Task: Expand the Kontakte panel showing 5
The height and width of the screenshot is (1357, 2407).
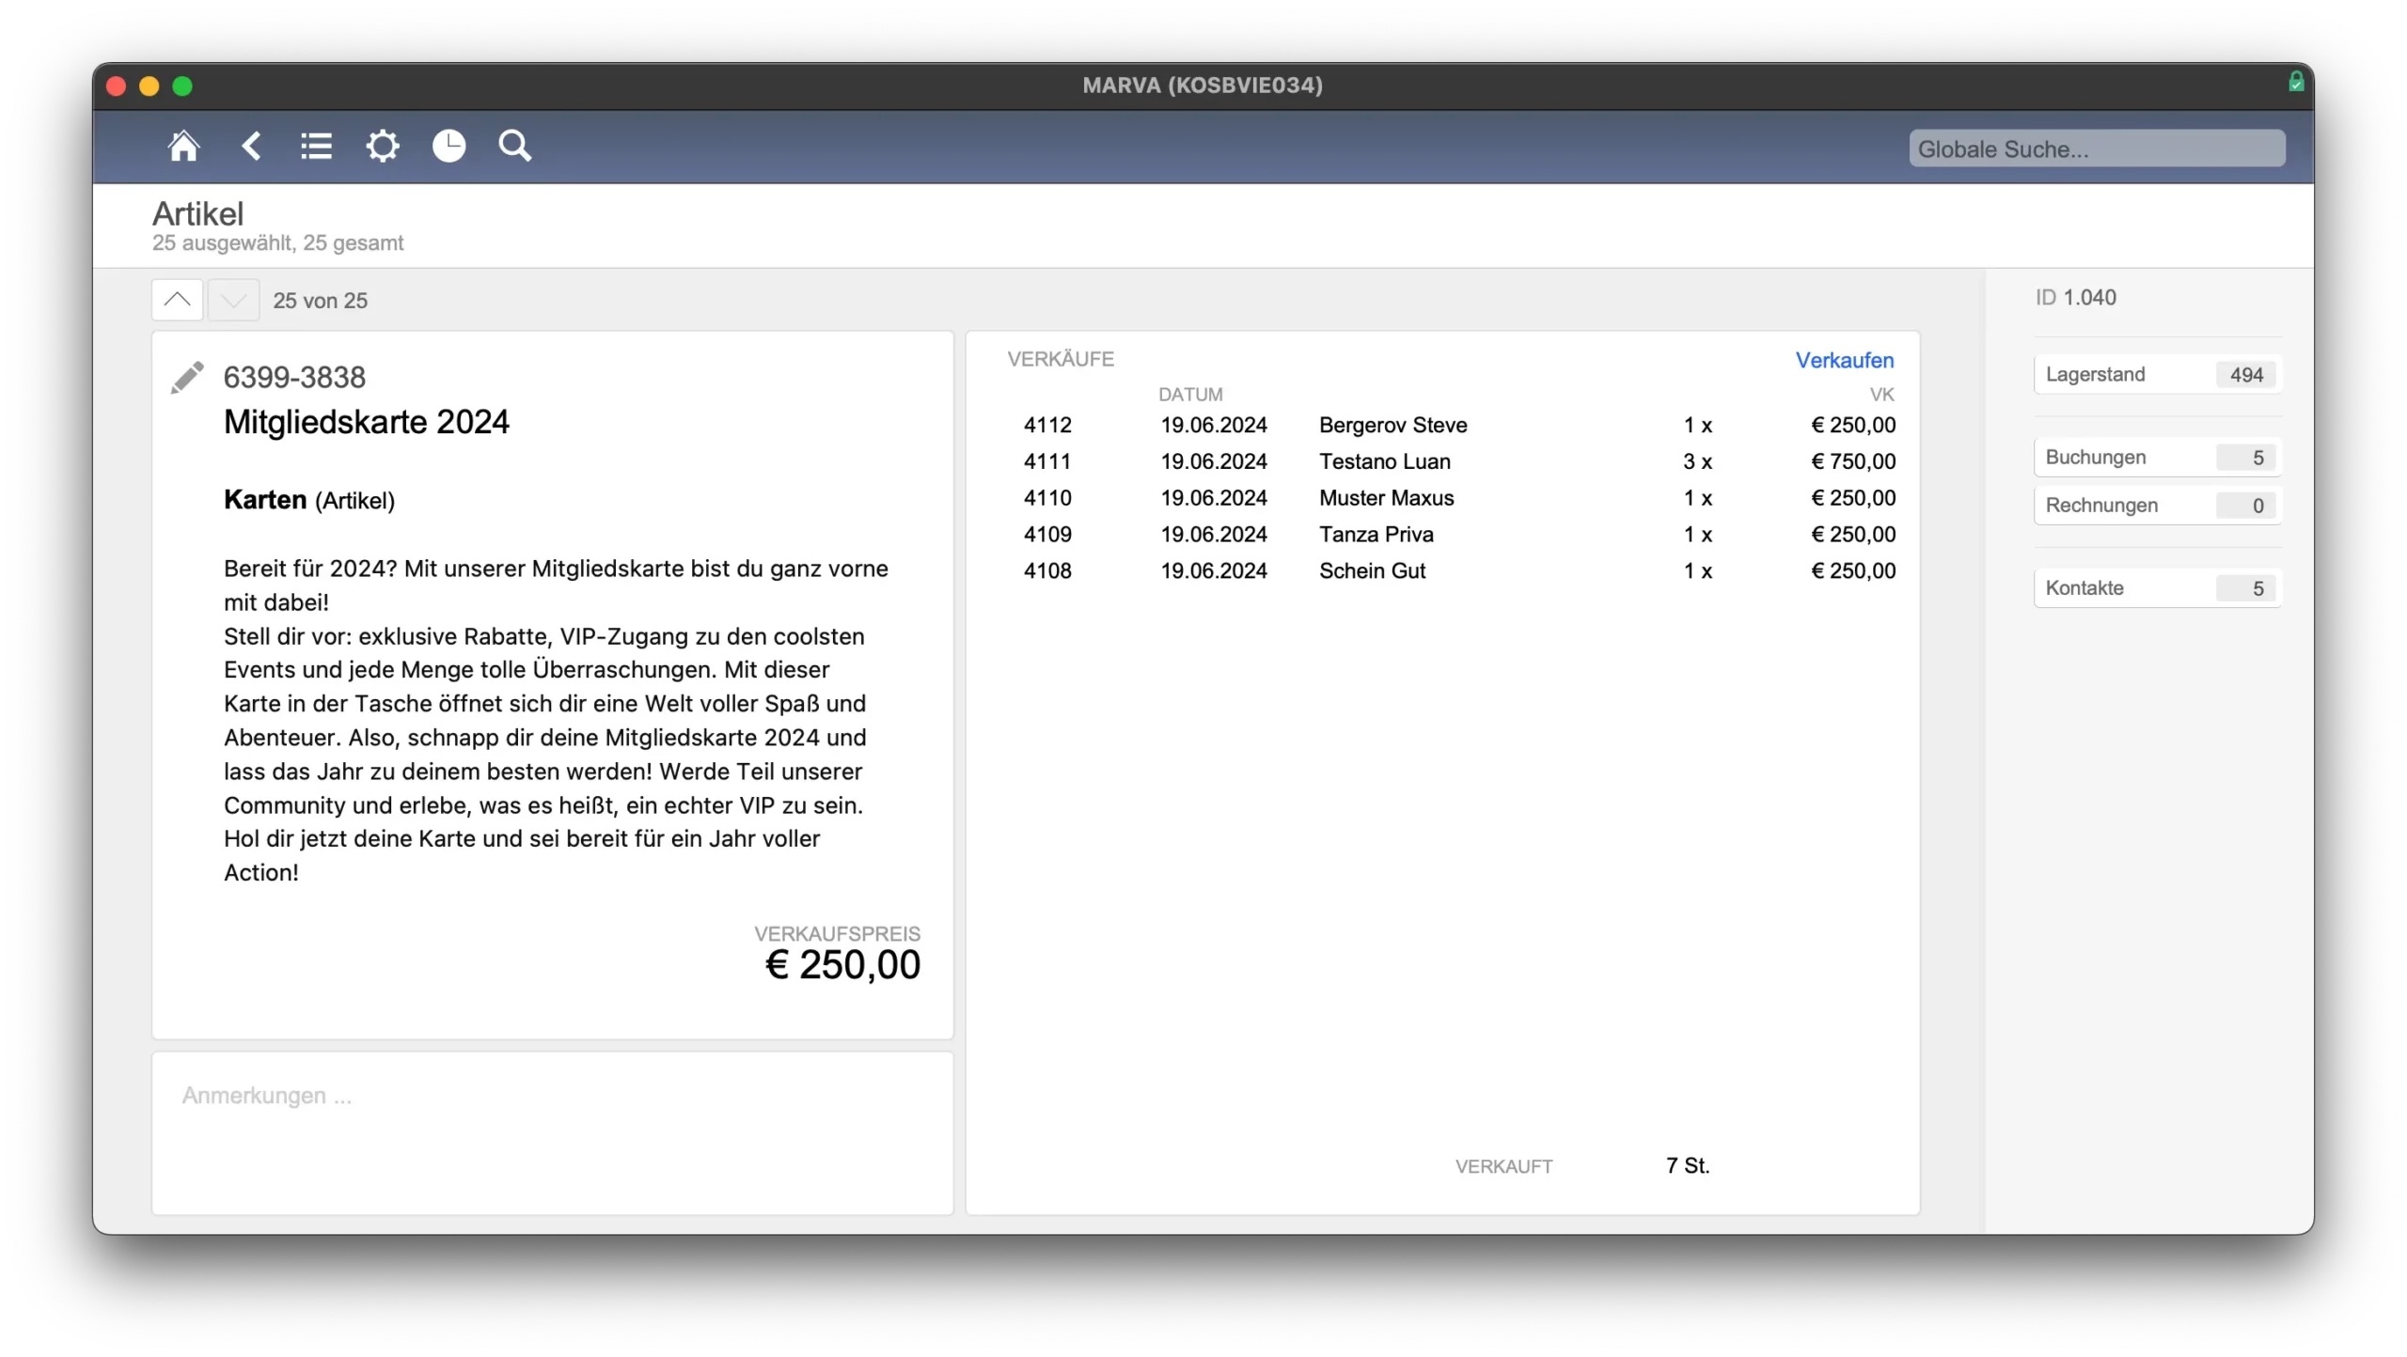Action: (2157, 587)
